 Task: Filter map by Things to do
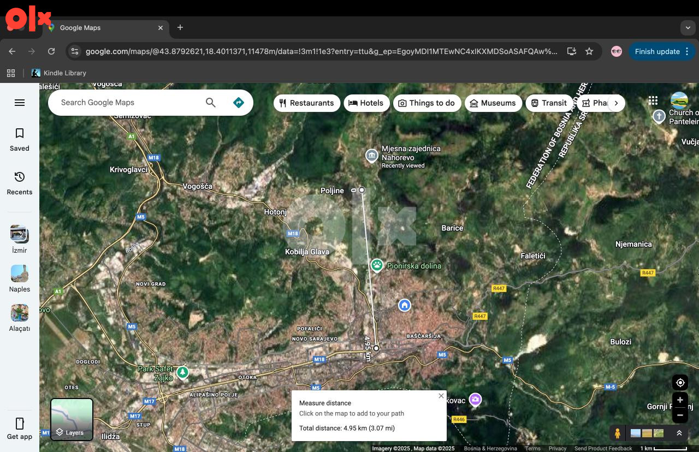[x=426, y=103]
